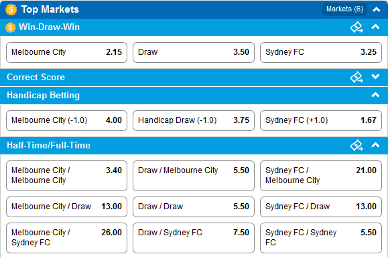The image size is (388, 258).
Task: Expand the Correct Score market
Action: [x=375, y=77]
